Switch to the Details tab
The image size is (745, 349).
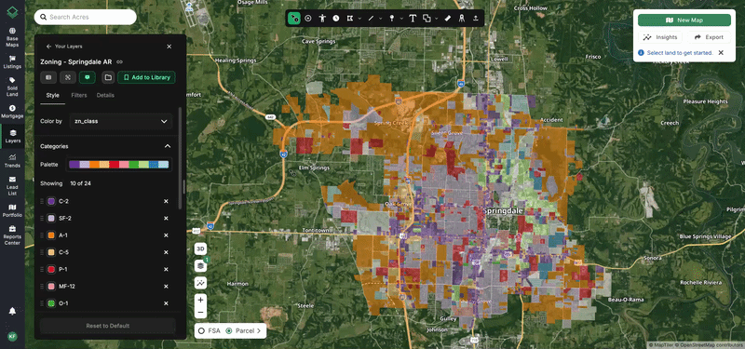[x=105, y=96]
